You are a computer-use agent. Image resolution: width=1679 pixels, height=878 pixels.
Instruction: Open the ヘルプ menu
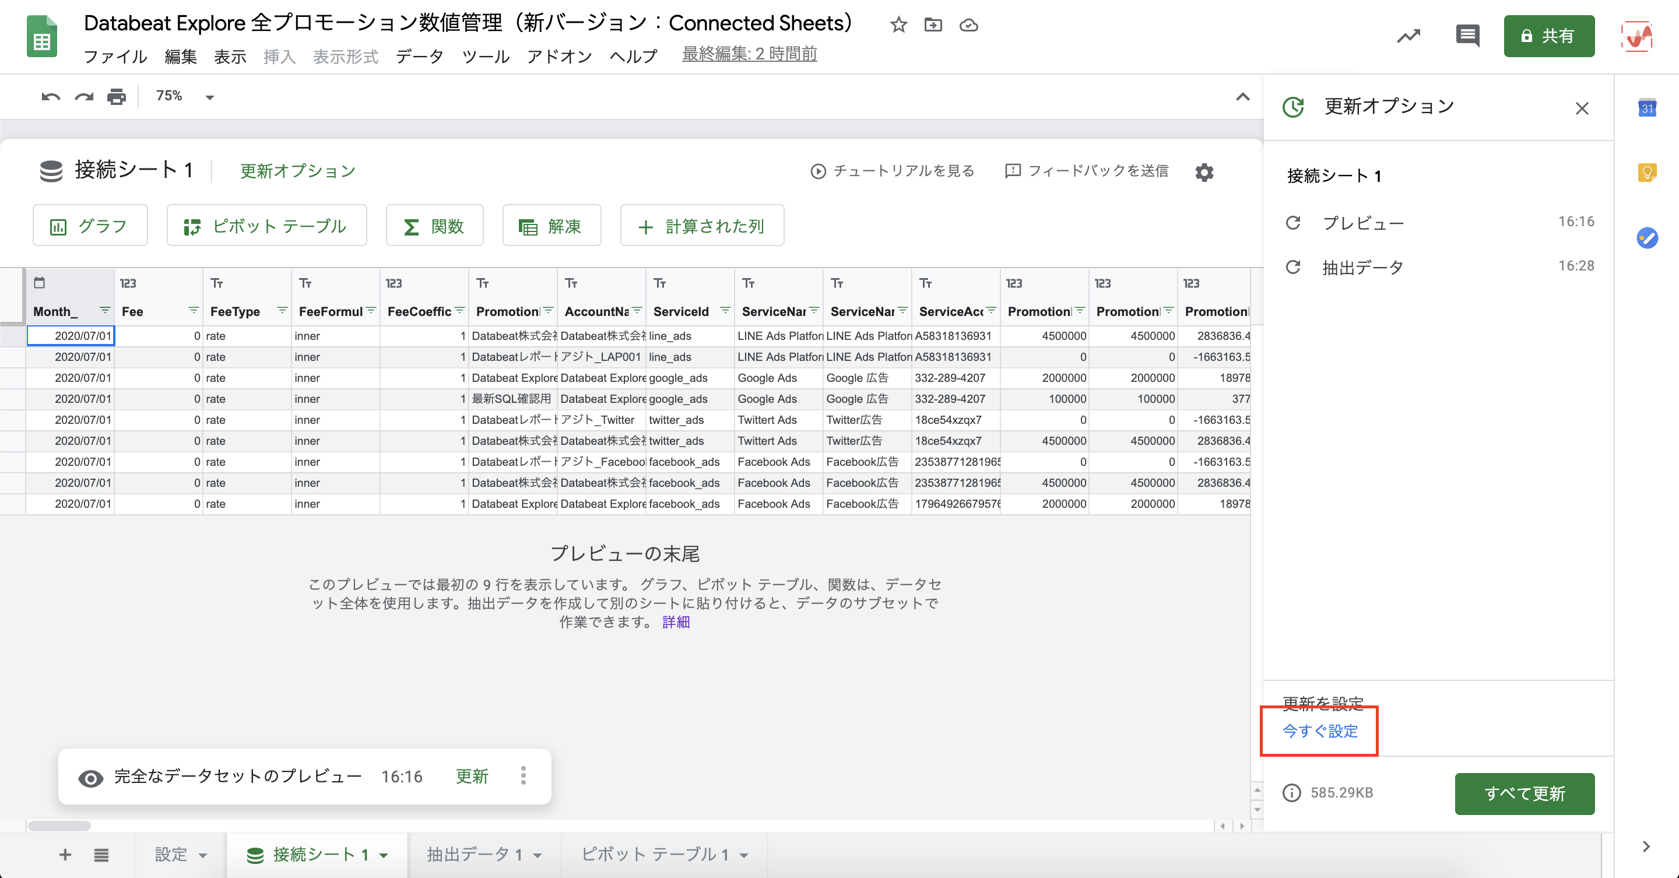[x=634, y=57]
